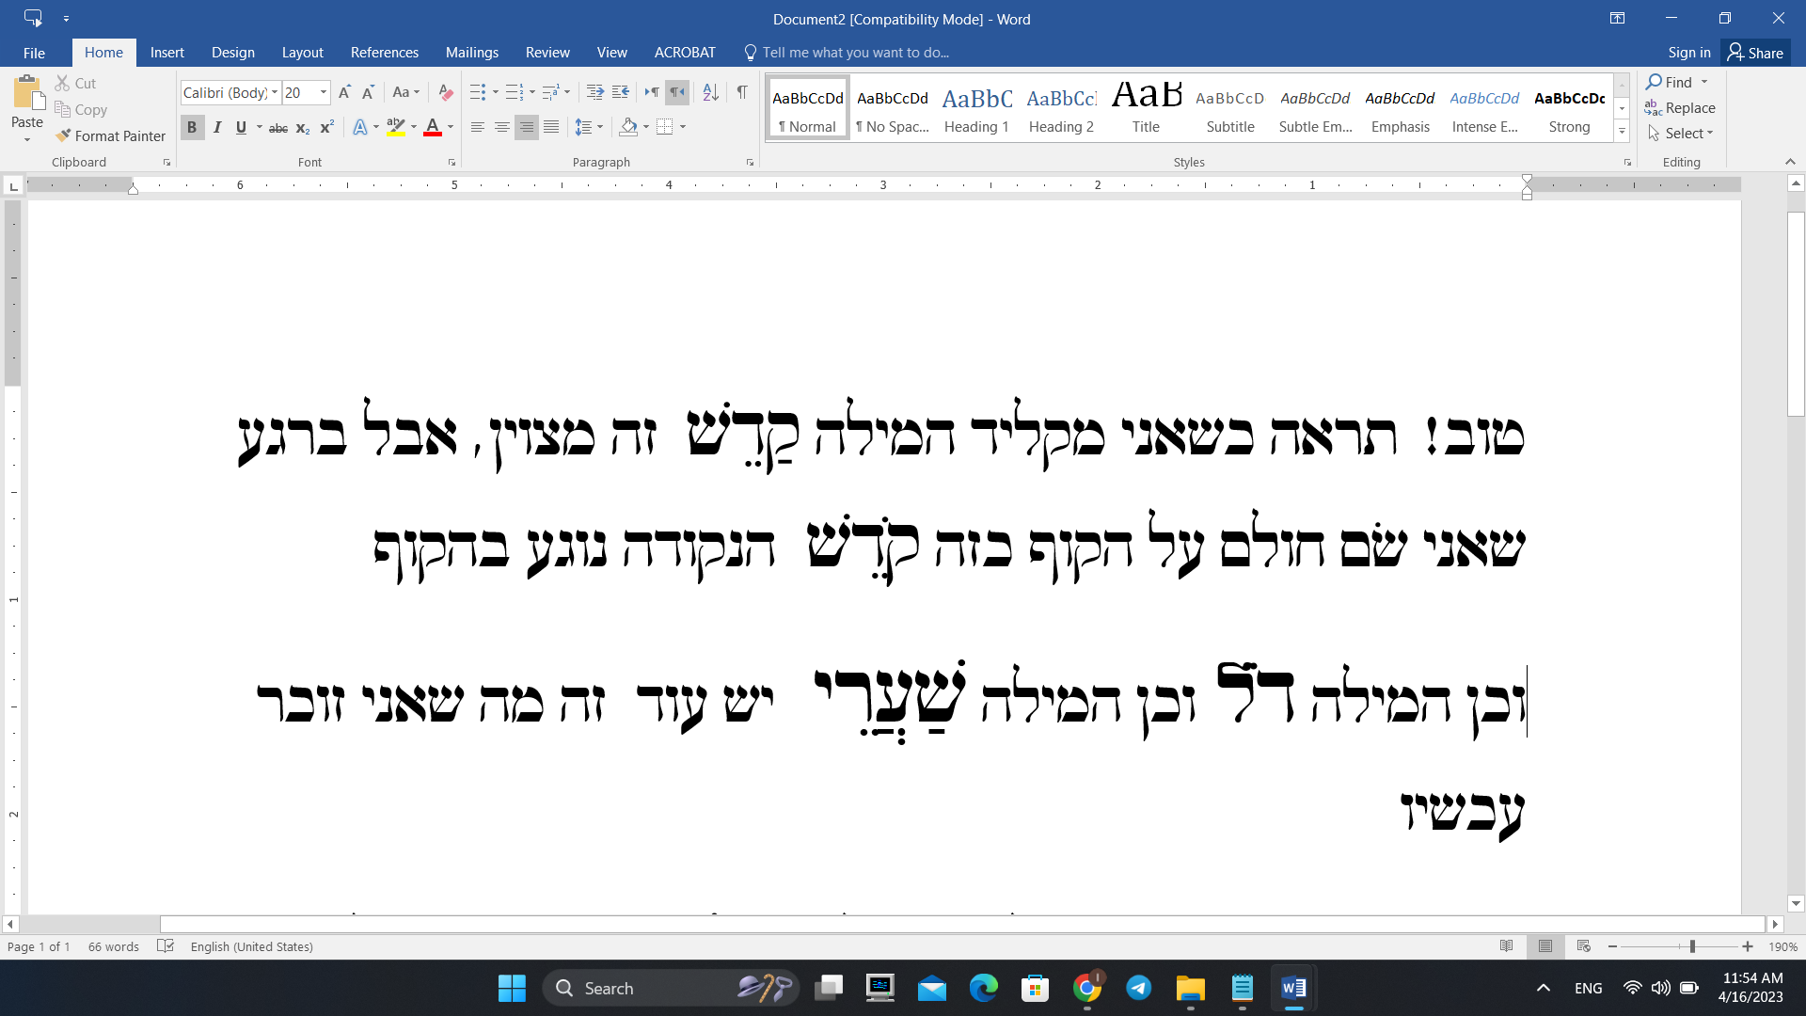The width and height of the screenshot is (1806, 1016).
Task: Toggle Show/Hide paragraph marks
Action: pos(742,92)
